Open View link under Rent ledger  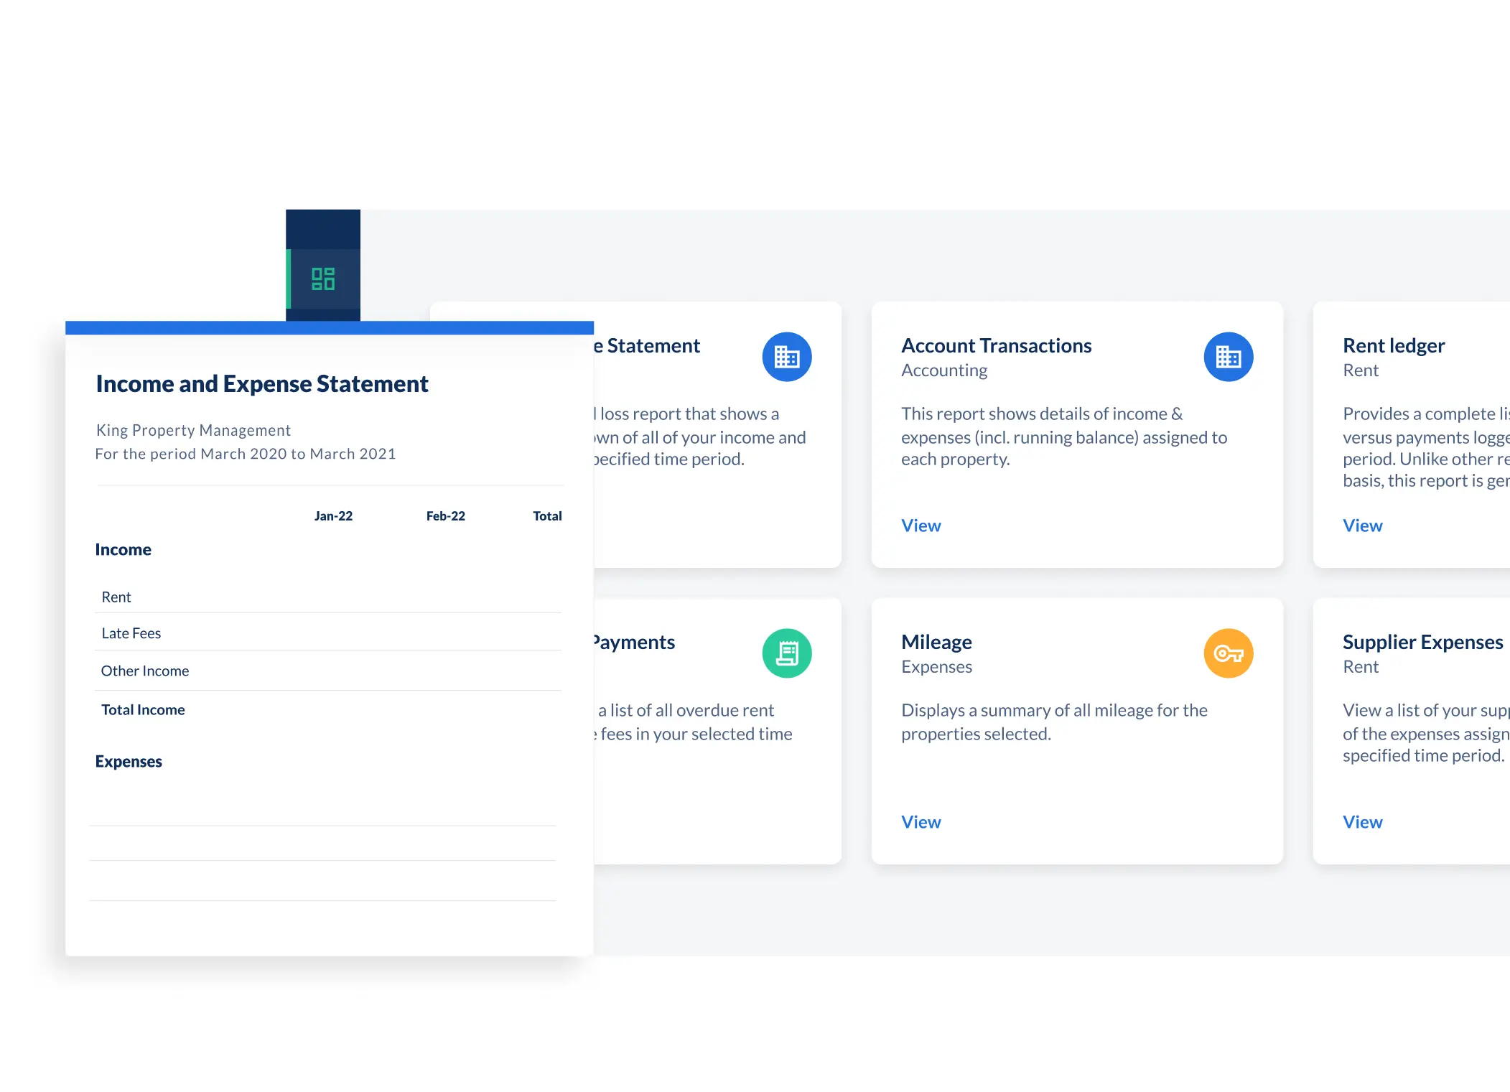click(1362, 526)
